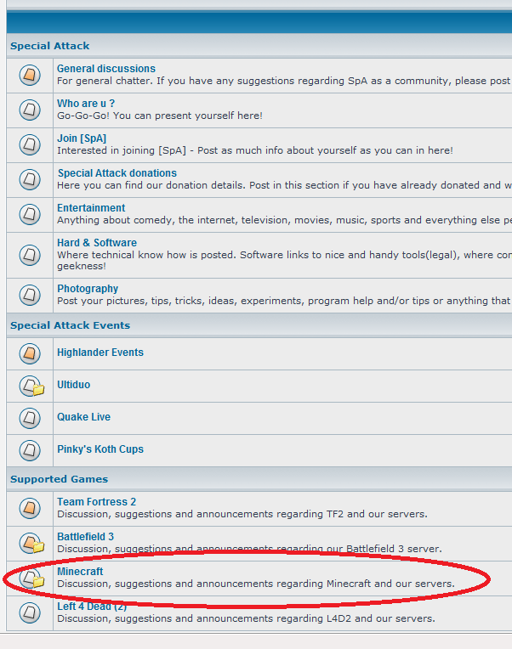Open the General discussions forum

point(106,69)
